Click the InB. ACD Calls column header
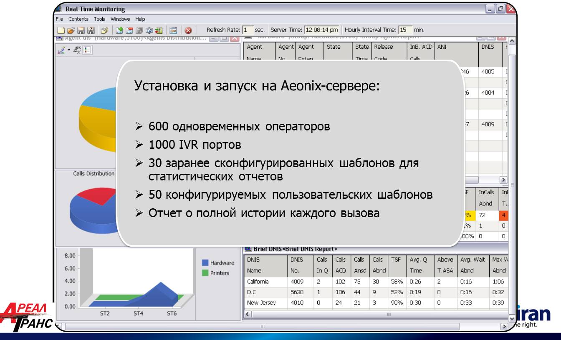 (x=421, y=53)
